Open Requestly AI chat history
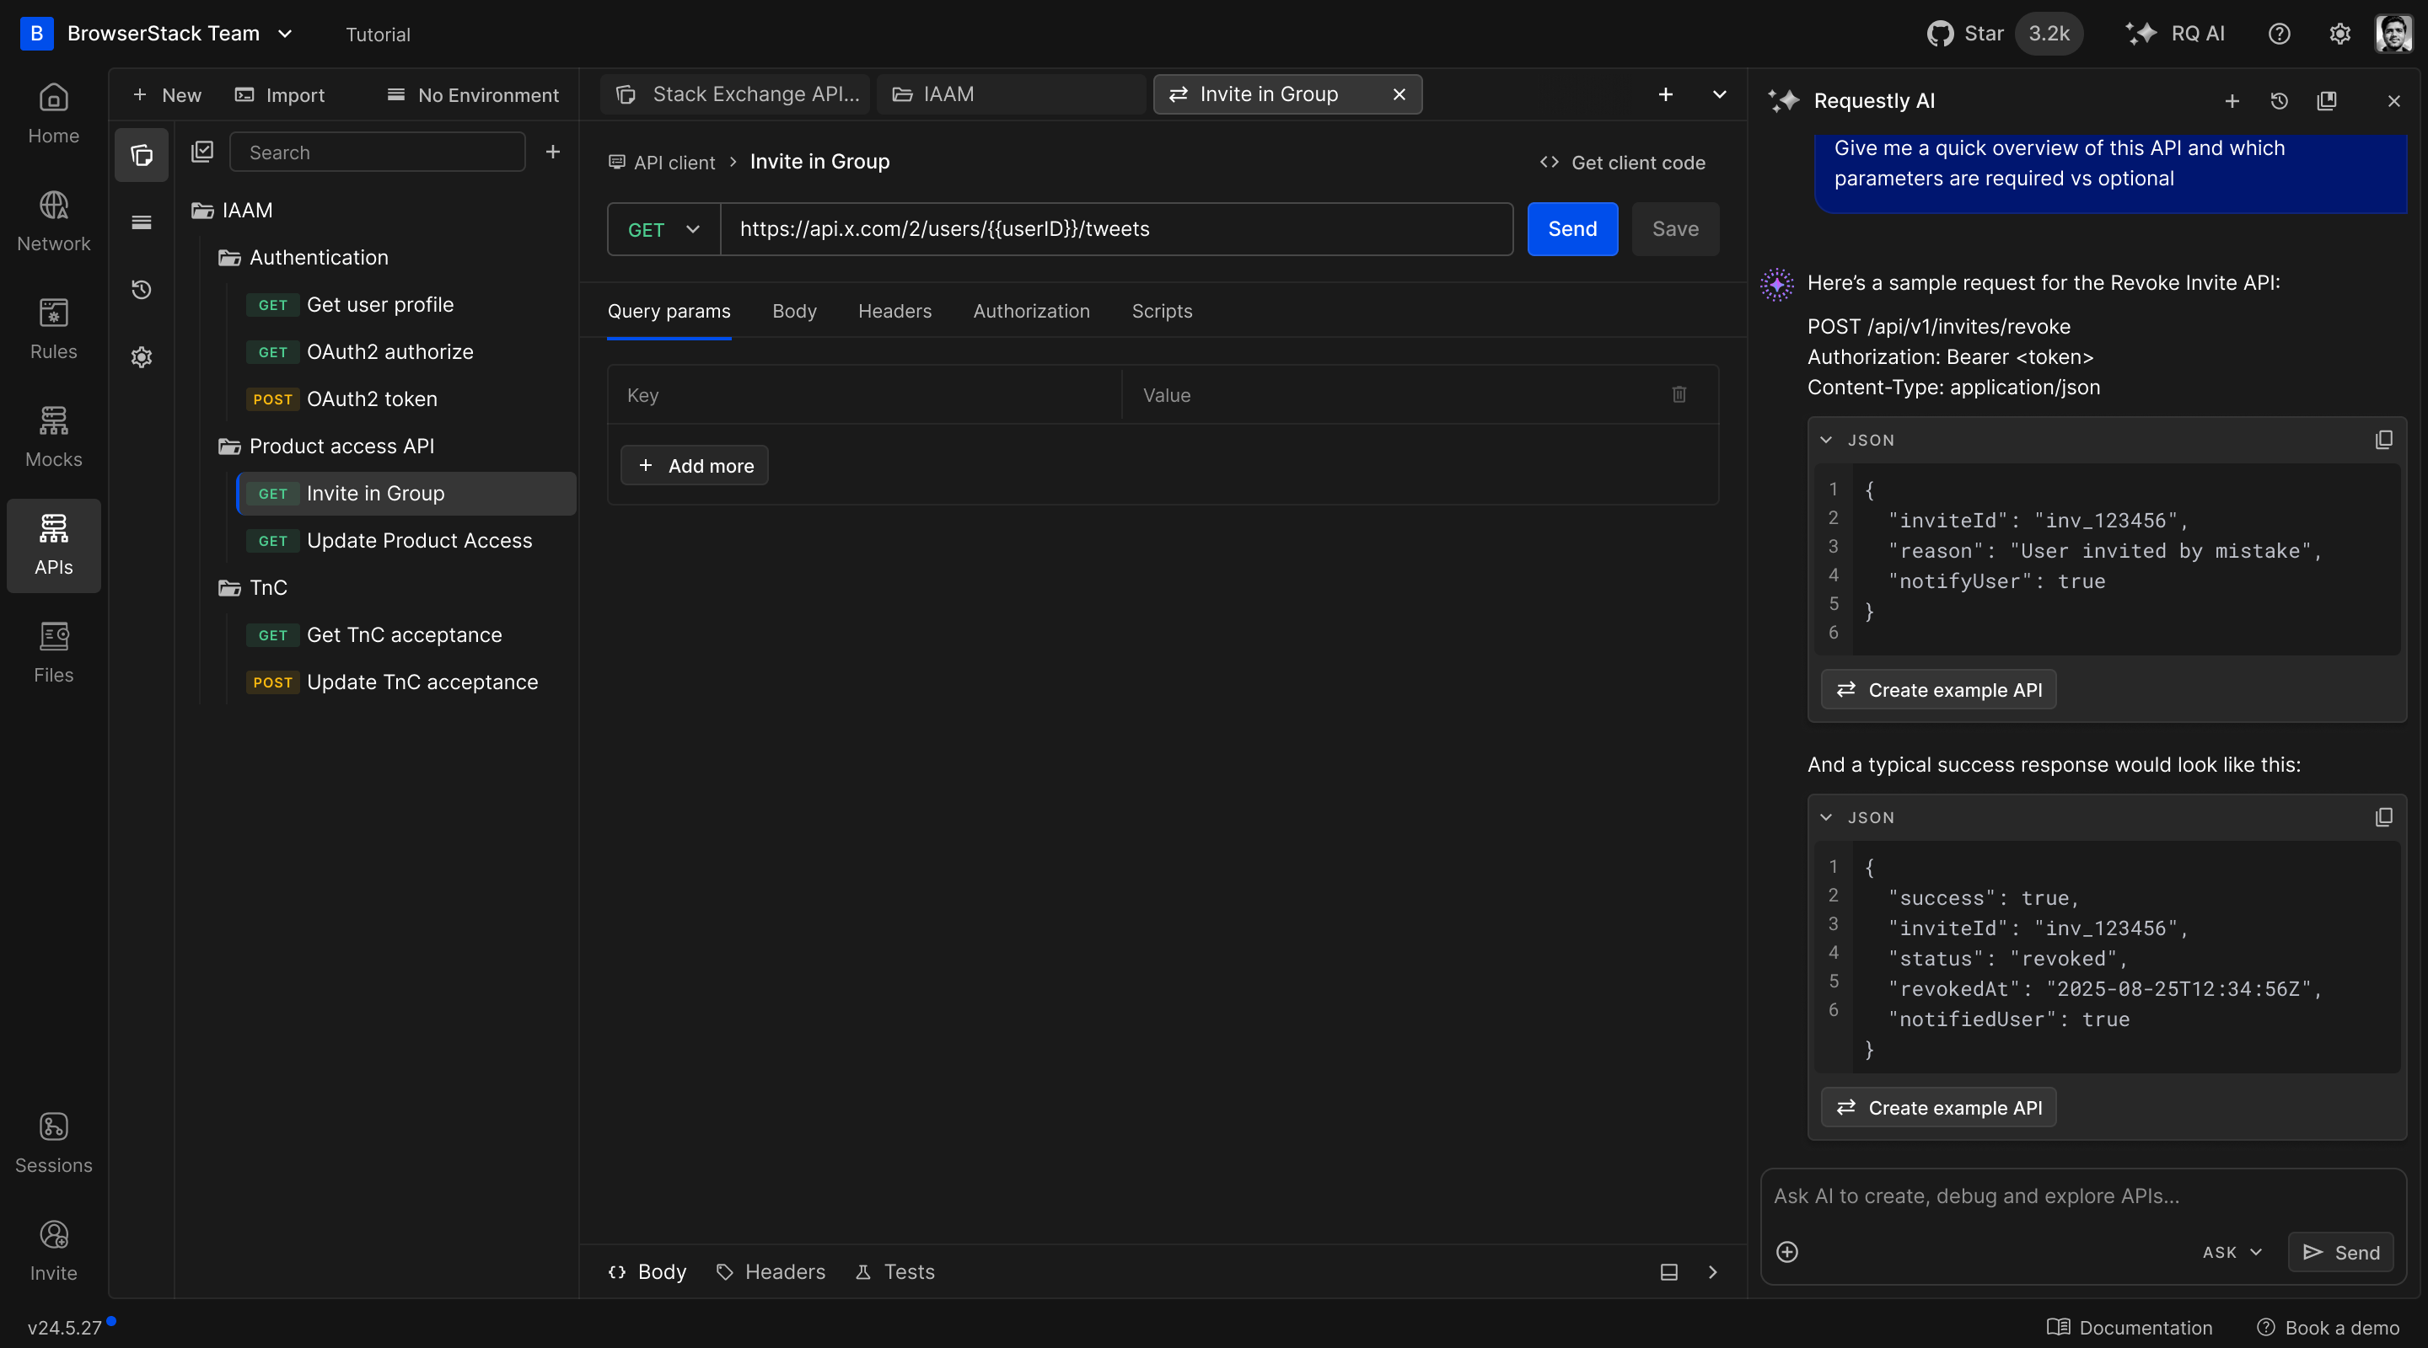The height and width of the screenshot is (1348, 2428). (x=2279, y=101)
